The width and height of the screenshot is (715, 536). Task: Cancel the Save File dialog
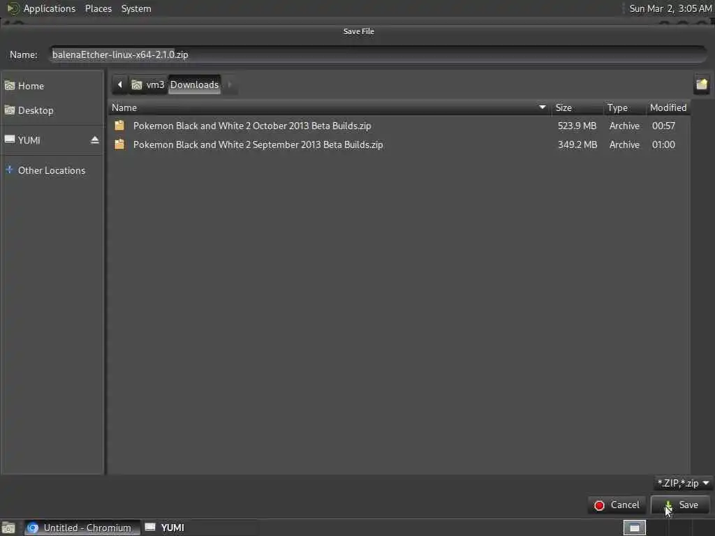(x=617, y=505)
